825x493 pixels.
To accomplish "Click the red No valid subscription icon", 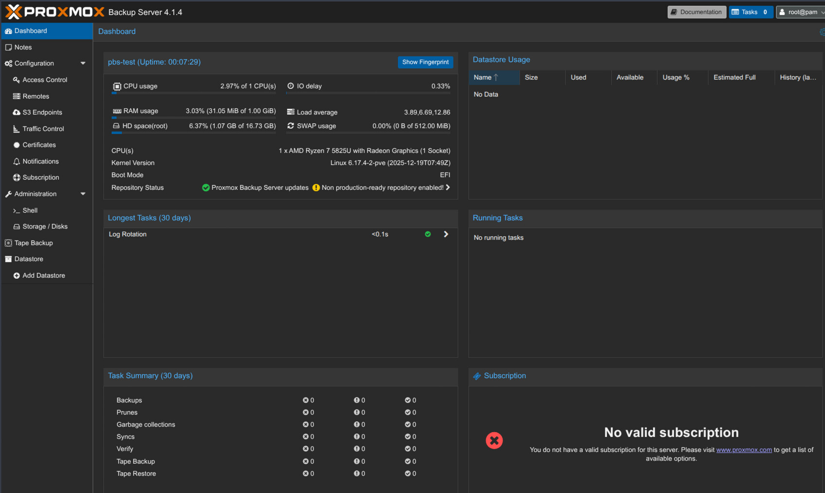I will (x=494, y=441).
